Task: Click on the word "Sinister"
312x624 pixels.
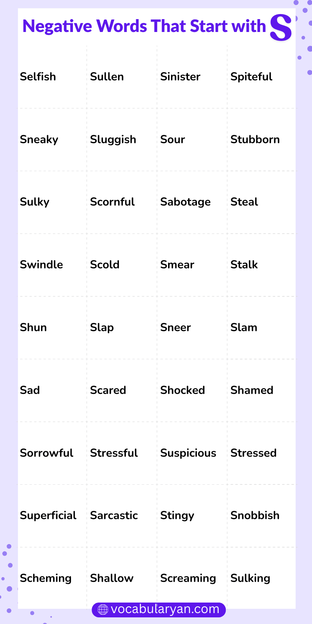Action: click(x=180, y=76)
